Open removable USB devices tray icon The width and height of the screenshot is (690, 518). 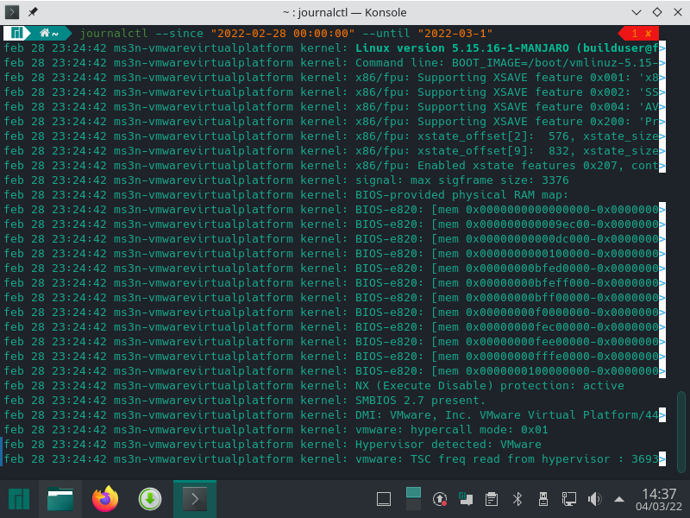tap(543, 499)
